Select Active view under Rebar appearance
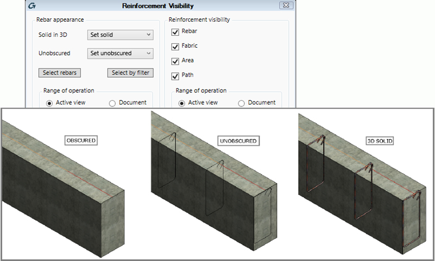 (x=51, y=103)
